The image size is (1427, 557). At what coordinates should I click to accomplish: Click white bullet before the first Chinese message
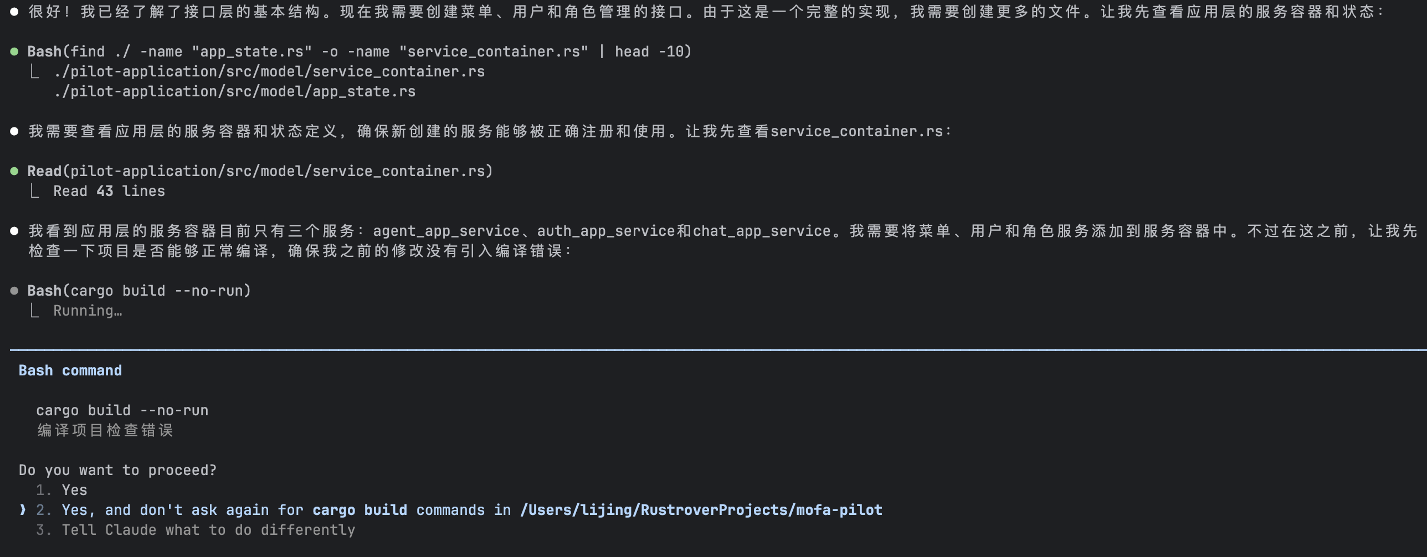pyautogui.click(x=14, y=12)
